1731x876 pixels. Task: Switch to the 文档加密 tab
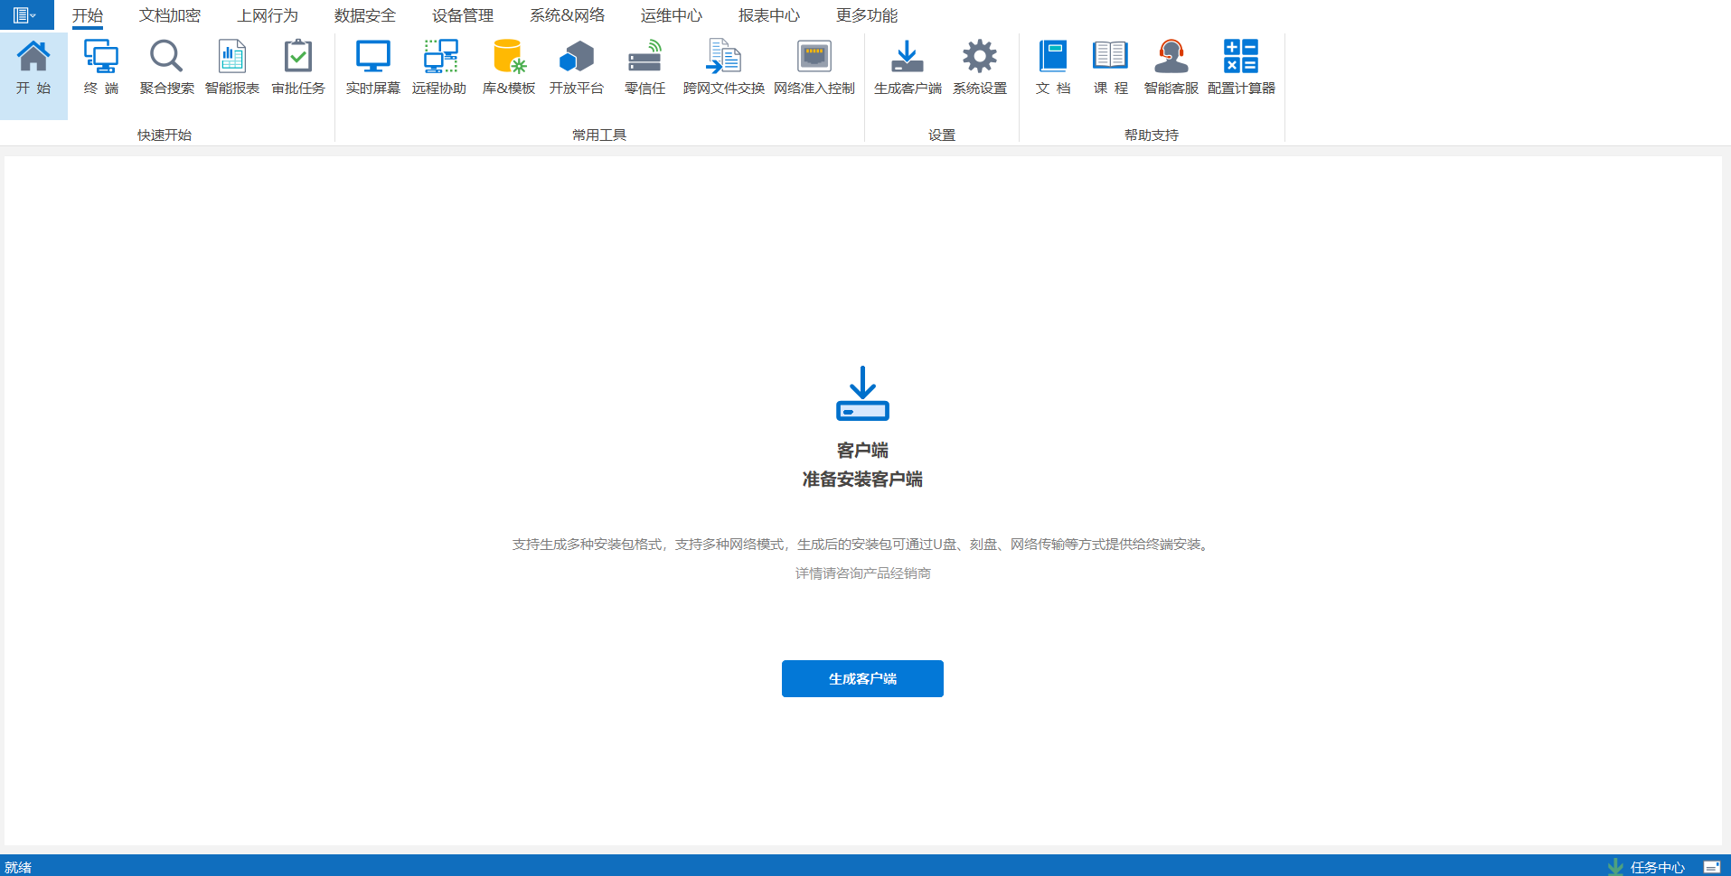tap(170, 15)
